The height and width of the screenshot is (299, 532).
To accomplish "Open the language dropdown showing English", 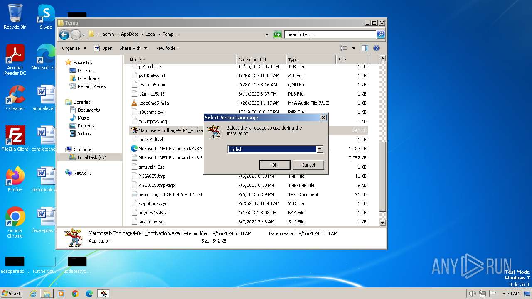I will click(x=320, y=149).
